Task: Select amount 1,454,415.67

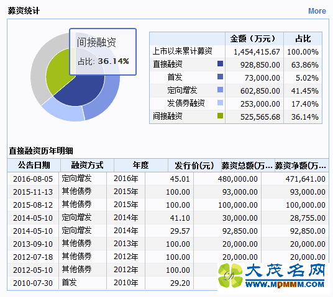Action: (257, 52)
